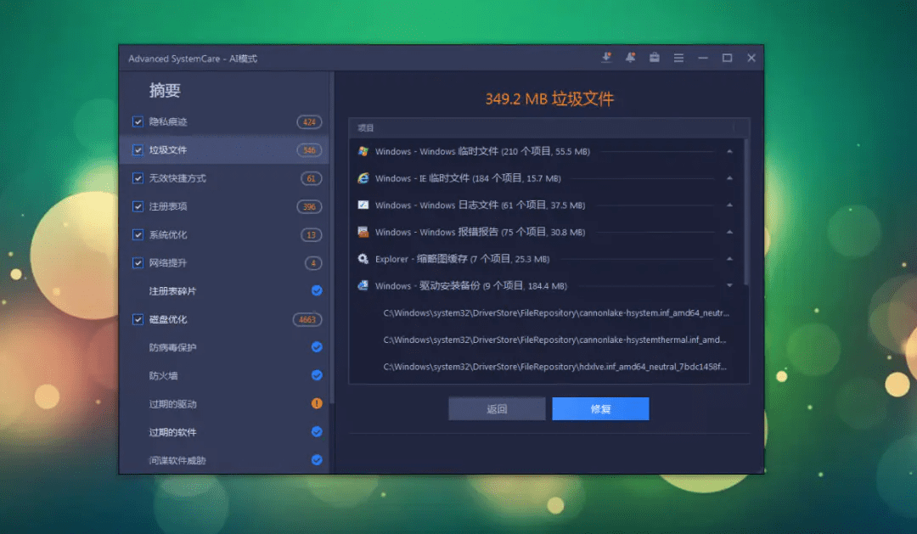917x534 pixels.
Task: Select the cannonlake-hsystem.inf_amd64 file path
Action: click(x=556, y=313)
